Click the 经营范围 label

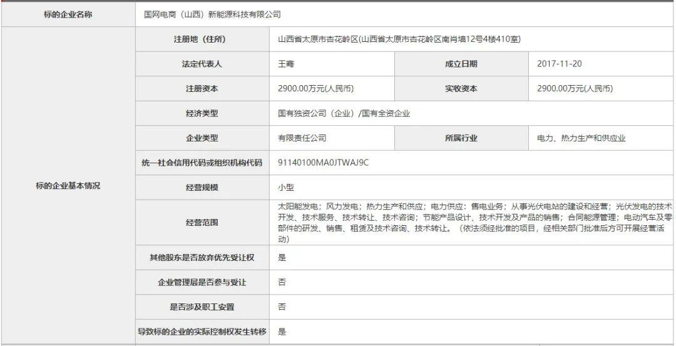coord(202,223)
